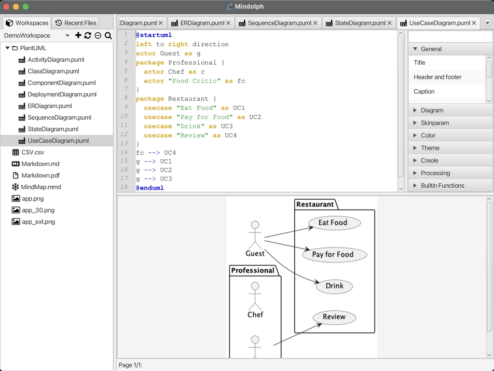The width and height of the screenshot is (494, 371).
Task: Expand the Processing section
Action: click(415, 173)
